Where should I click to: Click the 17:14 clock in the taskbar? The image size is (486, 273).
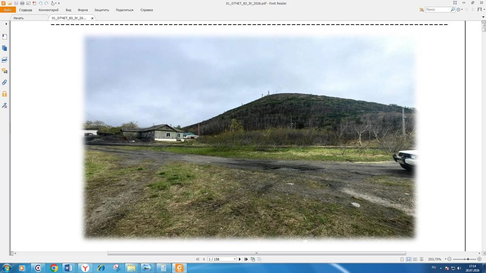pyautogui.click(x=472, y=266)
